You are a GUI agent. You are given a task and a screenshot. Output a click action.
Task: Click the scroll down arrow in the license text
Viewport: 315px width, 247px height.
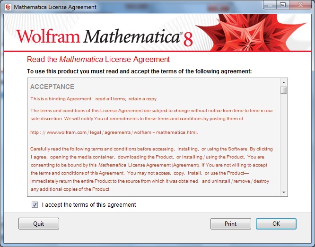(x=284, y=192)
